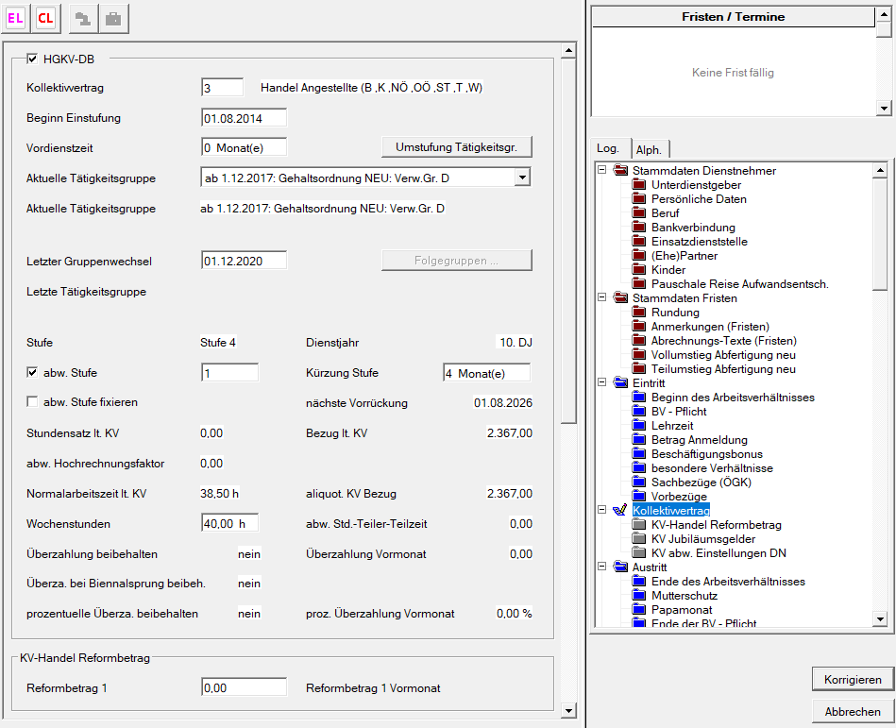
Task: Uncheck the abw. Stufe checkbox
Action: click(32, 373)
